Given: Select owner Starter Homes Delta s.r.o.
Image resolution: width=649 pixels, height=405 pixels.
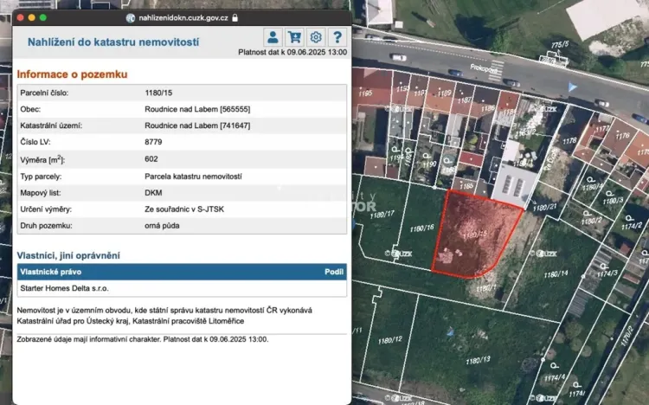Looking at the screenshot, I should [x=64, y=288].
